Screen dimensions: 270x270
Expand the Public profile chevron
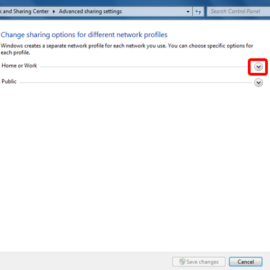[x=258, y=83]
